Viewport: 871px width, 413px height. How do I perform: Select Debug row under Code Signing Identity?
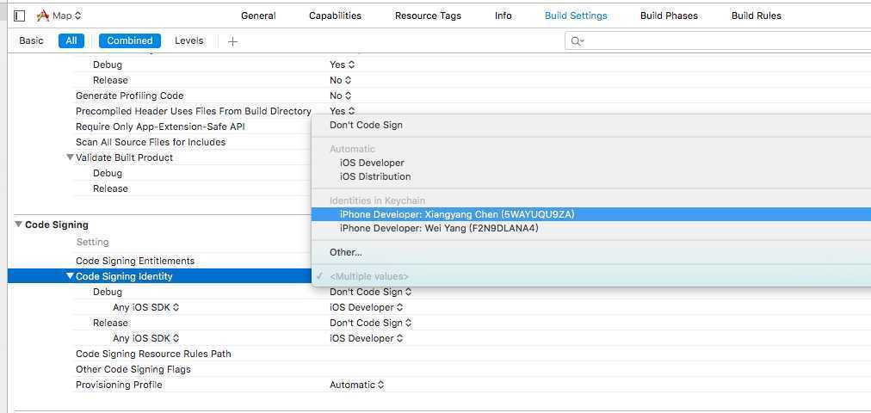tap(108, 292)
